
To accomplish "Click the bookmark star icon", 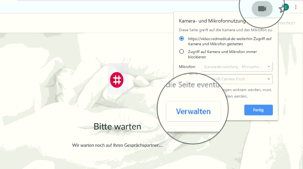I will point(281,9).
